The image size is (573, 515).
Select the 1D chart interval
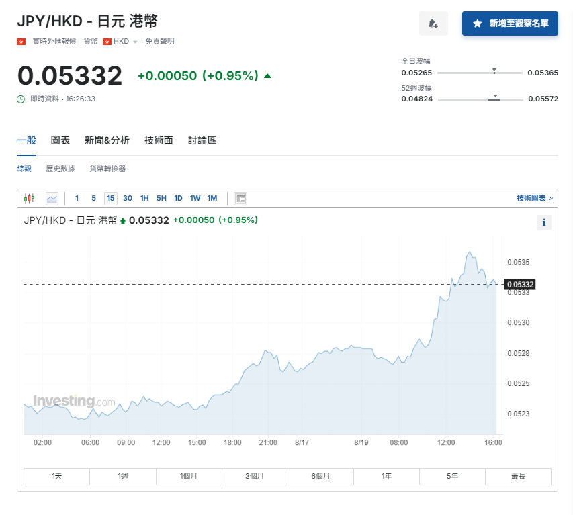click(178, 198)
